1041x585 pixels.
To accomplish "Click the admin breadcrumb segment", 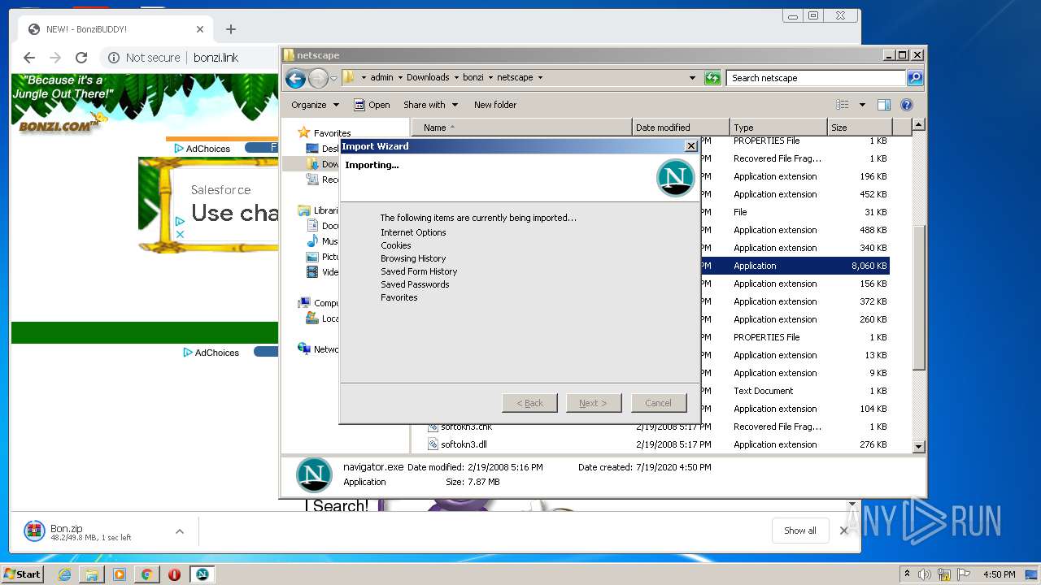I will [381, 78].
